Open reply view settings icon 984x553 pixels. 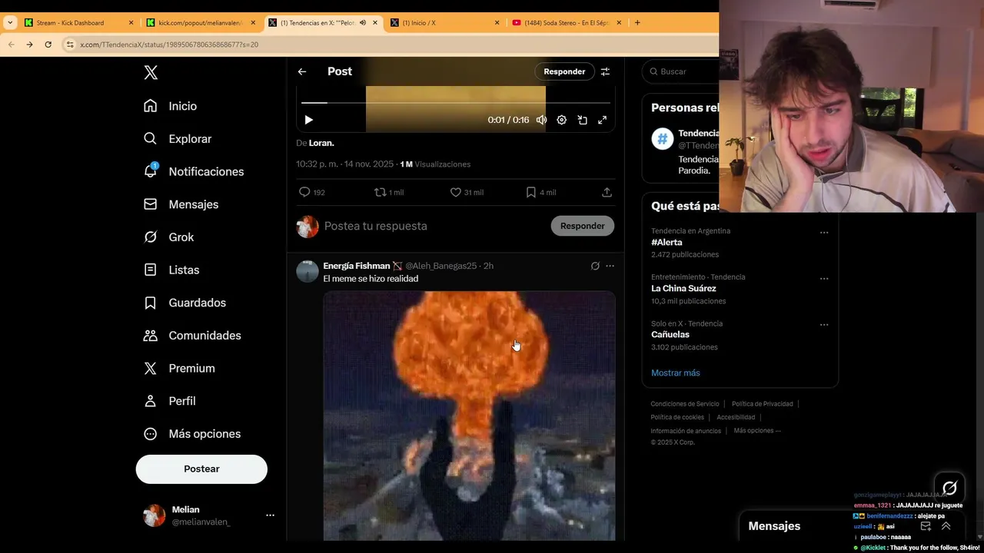[605, 71]
